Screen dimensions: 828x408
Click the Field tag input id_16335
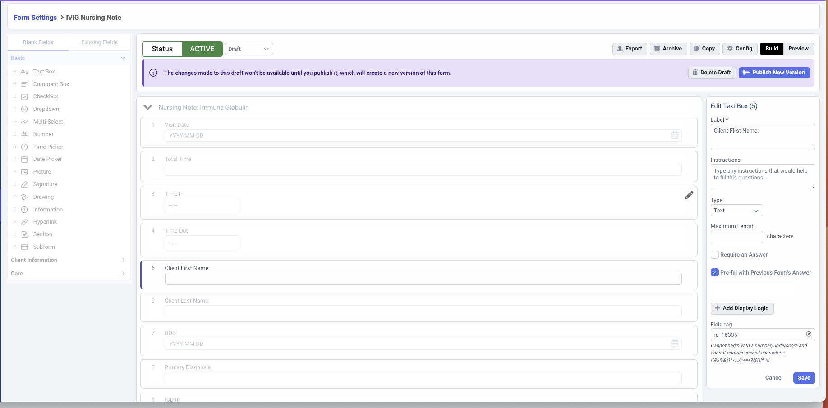tap(763, 335)
